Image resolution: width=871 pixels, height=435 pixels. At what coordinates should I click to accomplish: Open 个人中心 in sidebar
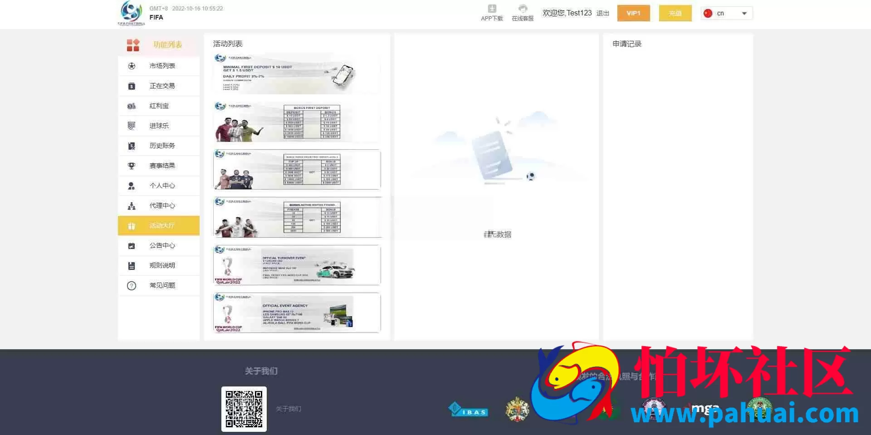click(x=159, y=186)
